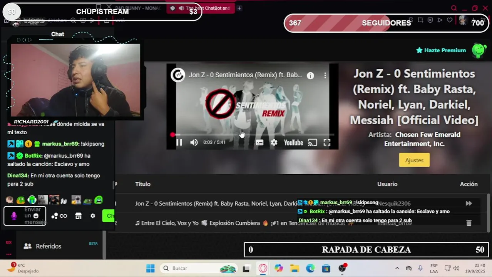Click BotRix username in chat
Screen dimensions: 492x277
coord(33,156)
